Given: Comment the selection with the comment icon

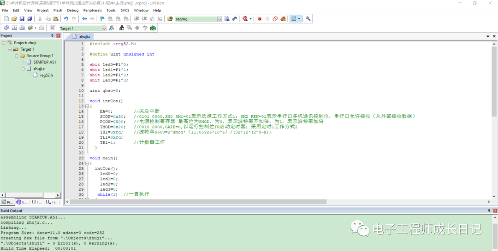Looking at the screenshot, I should click(x=152, y=19).
